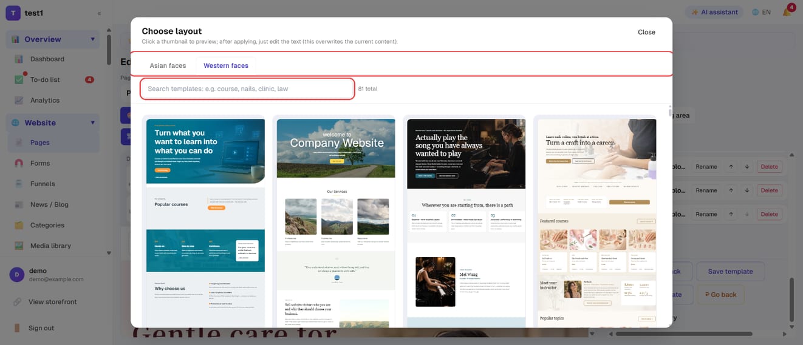
Task: Open the News / Blog menu item
Action: [x=54, y=204]
